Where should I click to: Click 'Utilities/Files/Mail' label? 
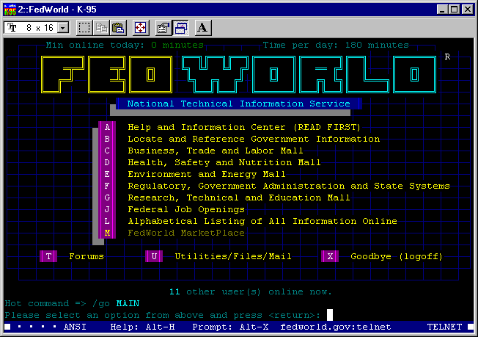coord(233,256)
